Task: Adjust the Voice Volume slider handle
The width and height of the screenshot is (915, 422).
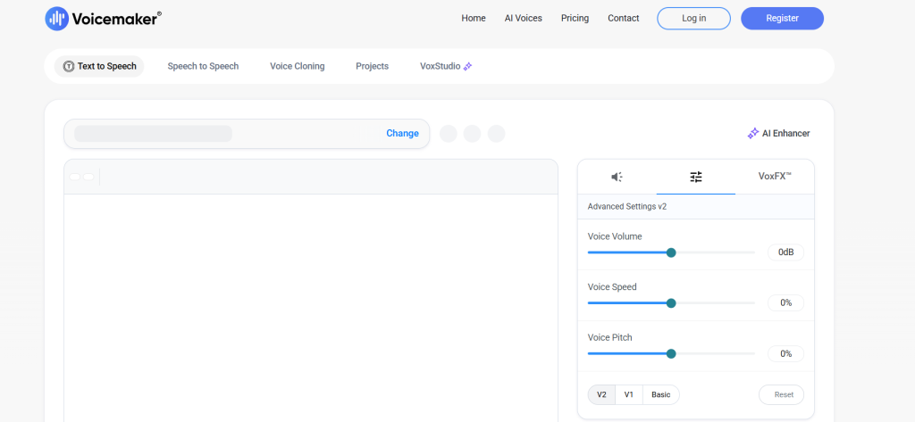Action: pos(671,252)
